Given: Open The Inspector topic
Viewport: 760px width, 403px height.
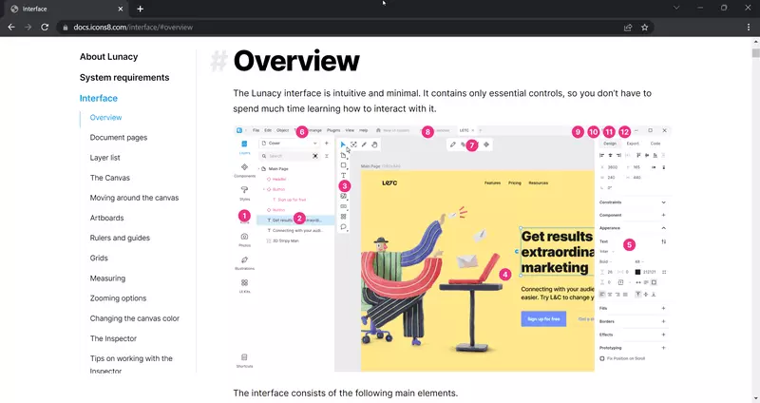Looking at the screenshot, I should [113, 338].
